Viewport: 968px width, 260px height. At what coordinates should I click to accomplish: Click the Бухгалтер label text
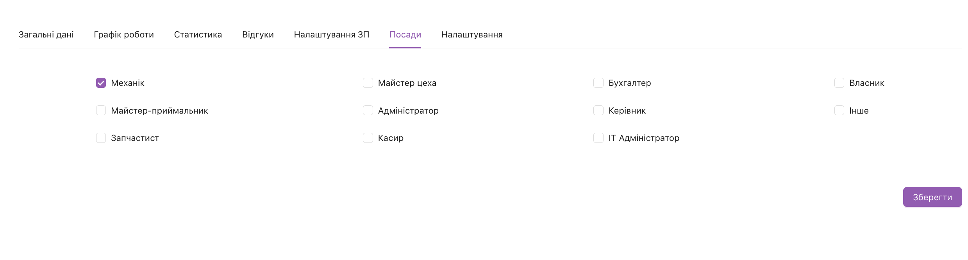click(630, 83)
